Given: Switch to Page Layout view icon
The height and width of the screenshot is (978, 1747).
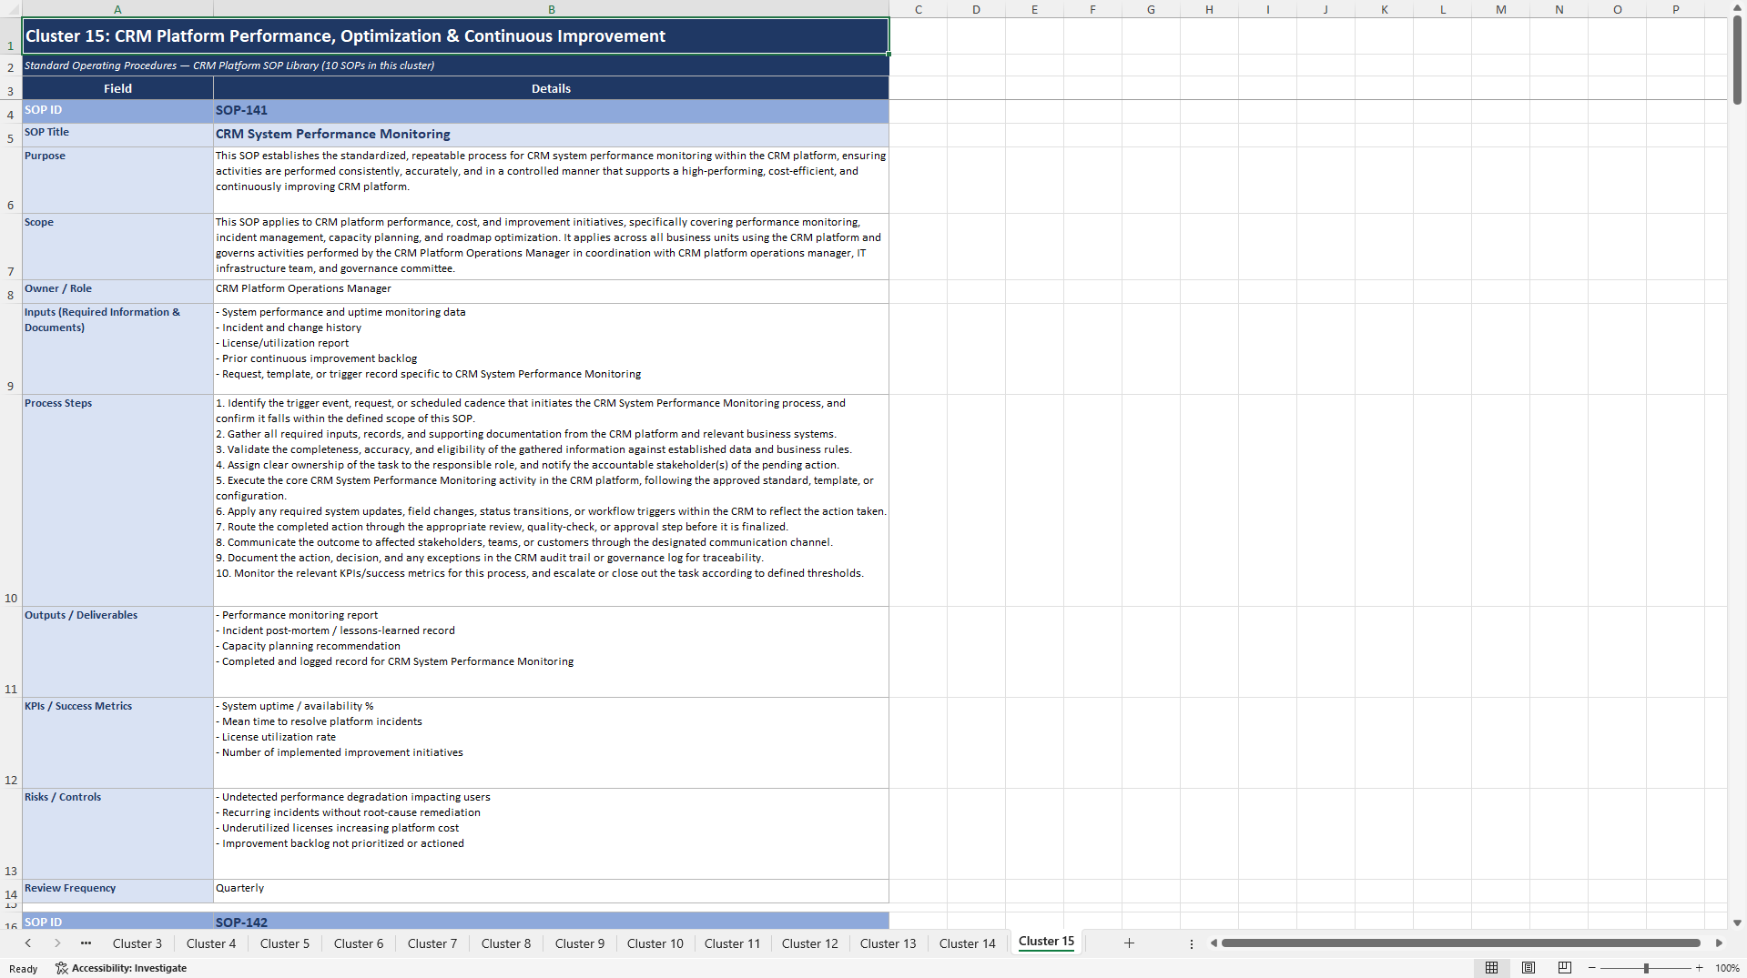Looking at the screenshot, I should click(x=1529, y=968).
